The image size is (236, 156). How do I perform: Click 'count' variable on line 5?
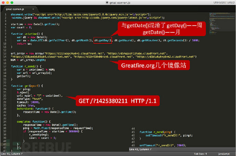click(x=21, y=28)
